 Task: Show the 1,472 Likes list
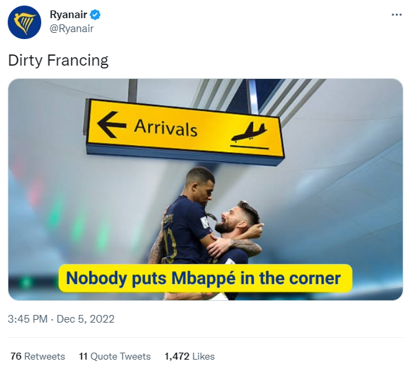pos(189,356)
